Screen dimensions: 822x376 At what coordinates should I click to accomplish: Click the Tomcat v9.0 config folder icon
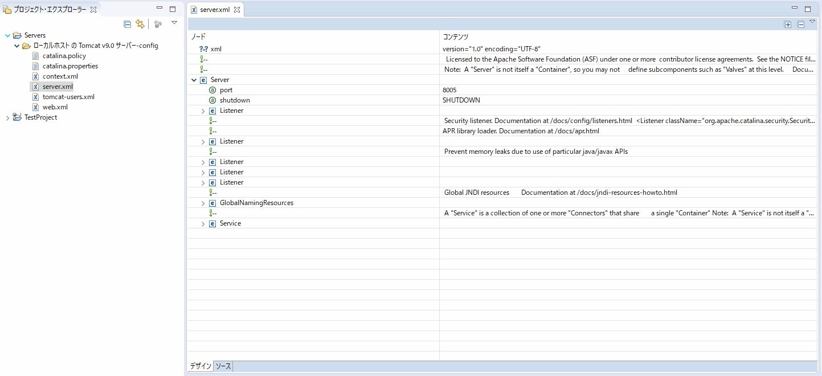[x=27, y=46]
